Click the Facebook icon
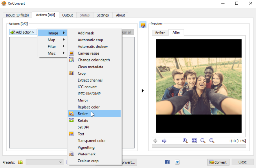Screen dimensions: 256x168 point(167,162)
